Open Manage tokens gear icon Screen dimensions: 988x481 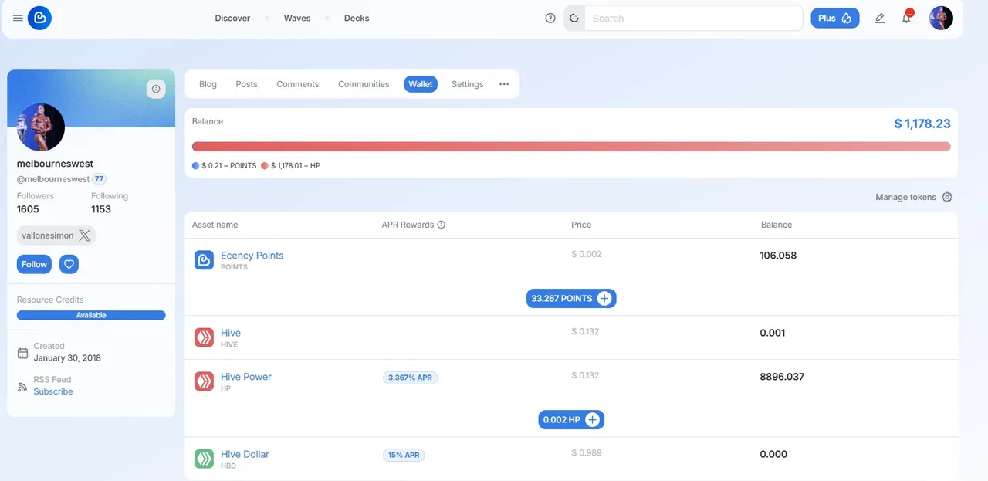point(947,198)
